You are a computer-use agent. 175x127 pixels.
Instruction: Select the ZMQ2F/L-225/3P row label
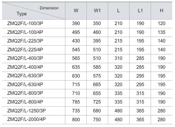click(x=25, y=41)
